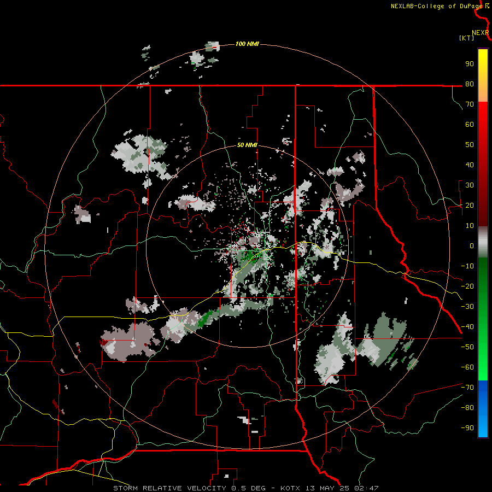Click the -30 scale value

[x=467, y=307]
